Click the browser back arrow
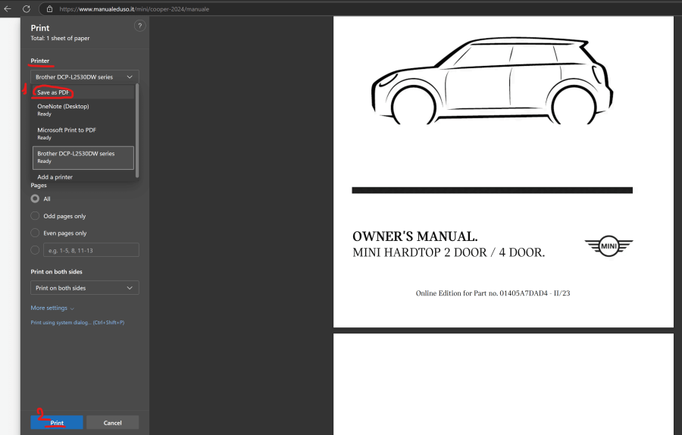This screenshot has height=435, width=682. click(8, 9)
